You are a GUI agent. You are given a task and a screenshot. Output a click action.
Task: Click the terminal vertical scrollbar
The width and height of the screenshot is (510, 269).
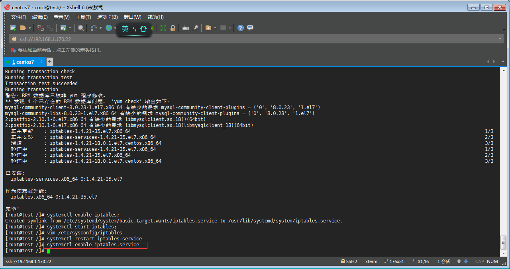[x=504, y=159]
